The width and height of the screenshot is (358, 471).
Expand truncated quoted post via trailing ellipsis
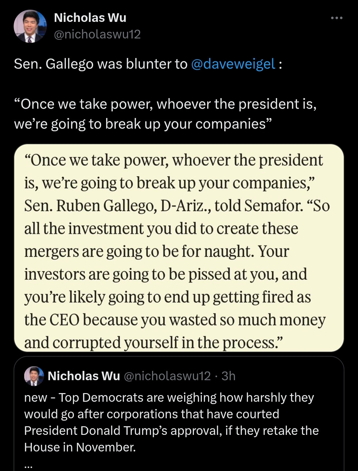click(29, 465)
